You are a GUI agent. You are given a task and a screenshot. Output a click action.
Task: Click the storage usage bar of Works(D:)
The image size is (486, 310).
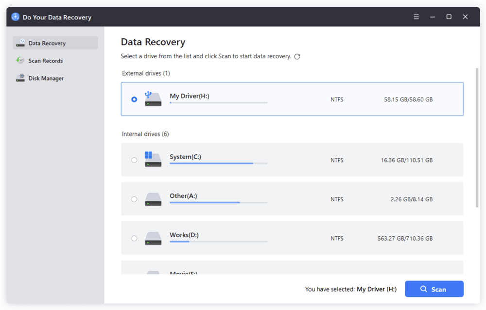pyautogui.click(x=218, y=243)
